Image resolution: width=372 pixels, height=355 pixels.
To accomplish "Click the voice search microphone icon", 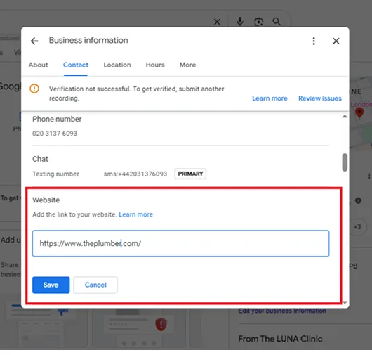I will pos(240,21).
